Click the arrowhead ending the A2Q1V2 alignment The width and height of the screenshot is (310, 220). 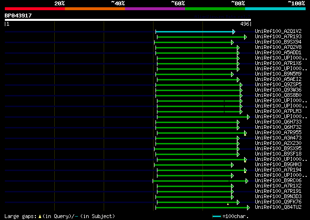(234, 31)
